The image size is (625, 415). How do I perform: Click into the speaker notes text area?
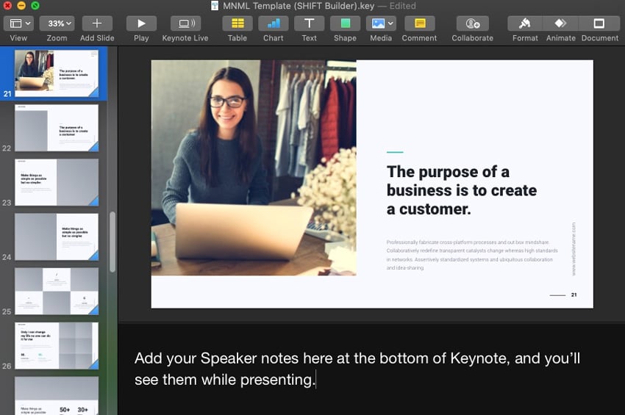(x=357, y=369)
